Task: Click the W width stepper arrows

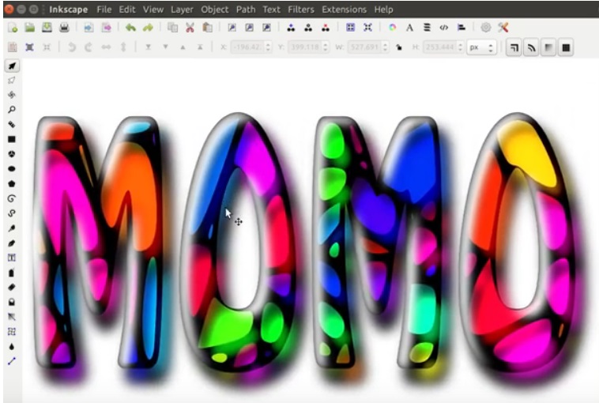Action: (x=386, y=47)
